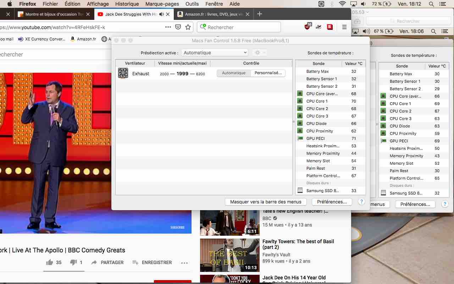Select the Heatsink Proxim... sensor row
The width and height of the screenshot is (454, 284).
[x=331, y=146]
